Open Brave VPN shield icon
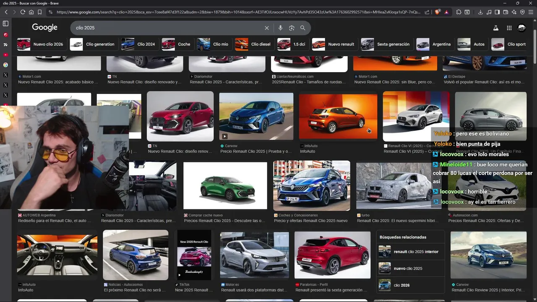The width and height of the screenshot is (537, 302). click(x=522, y=12)
